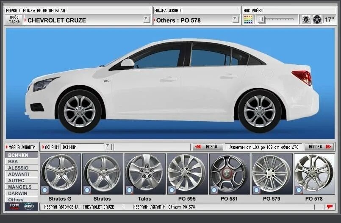Choose the PO 579 wheel thumbnail
The height and width of the screenshot is (223, 341).
[x=272, y=174]
